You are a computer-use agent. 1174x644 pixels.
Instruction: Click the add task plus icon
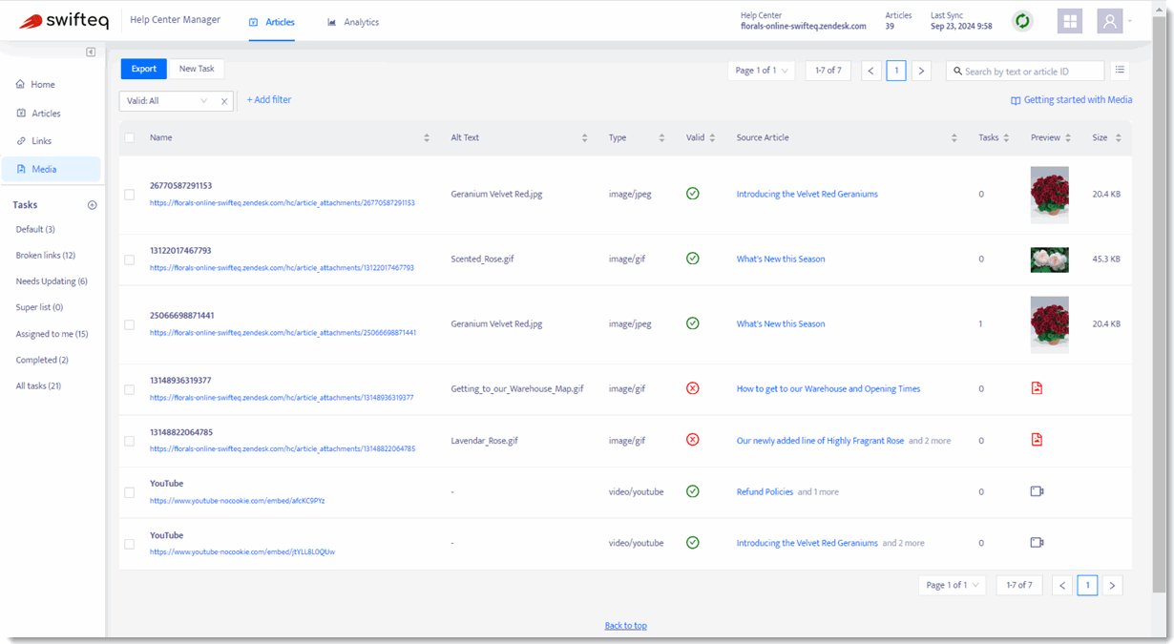coord(93,205)
